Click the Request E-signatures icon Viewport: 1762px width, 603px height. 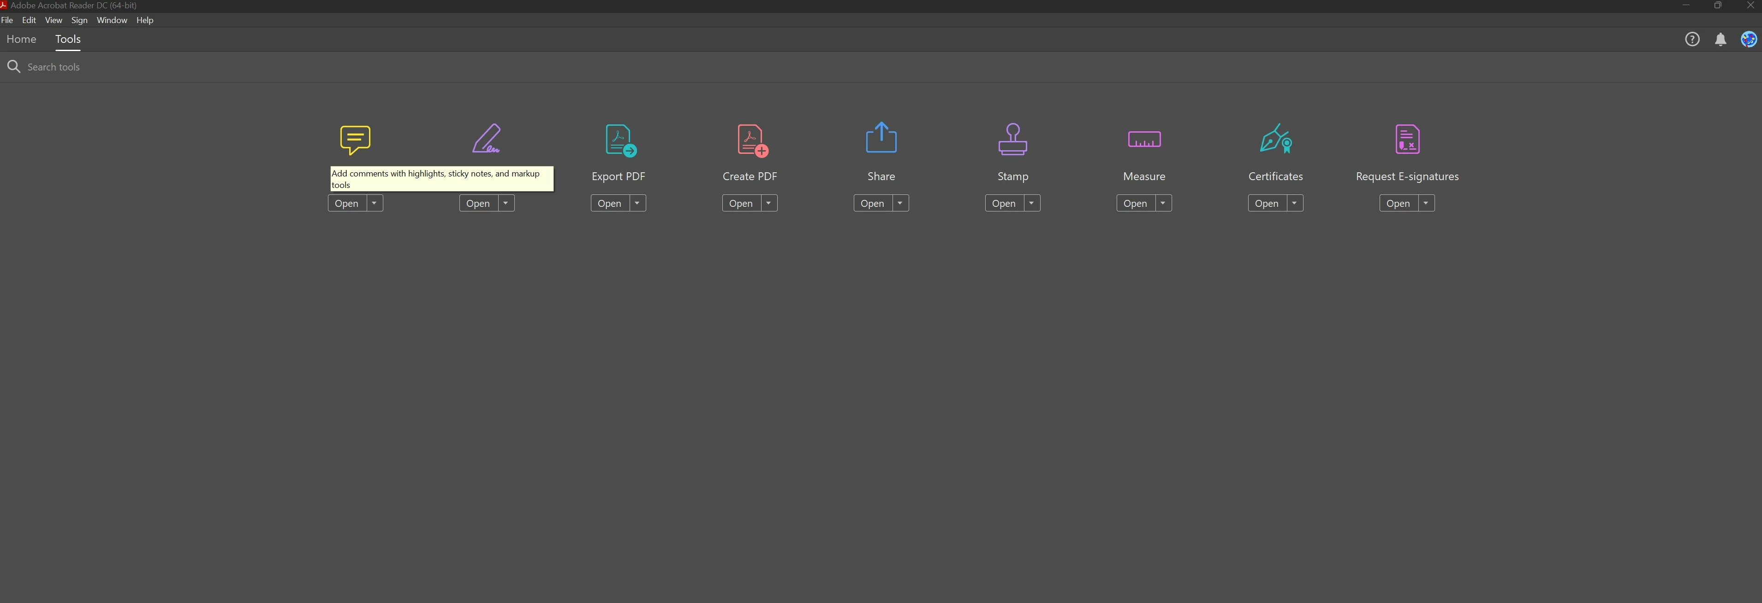pyautogui.click(x=1407, y=139)
